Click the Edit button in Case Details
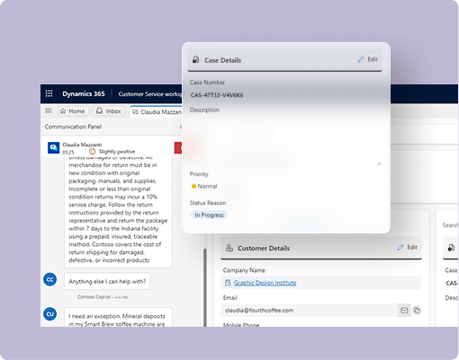Viewport: 459px width, 360px height. tap(368, 59)
